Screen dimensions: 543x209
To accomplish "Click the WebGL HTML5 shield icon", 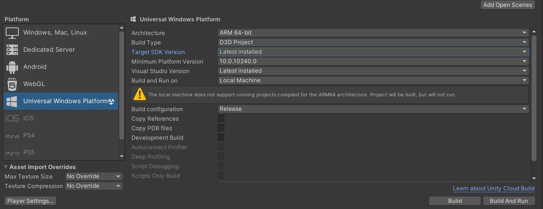I will coord(12,84).
